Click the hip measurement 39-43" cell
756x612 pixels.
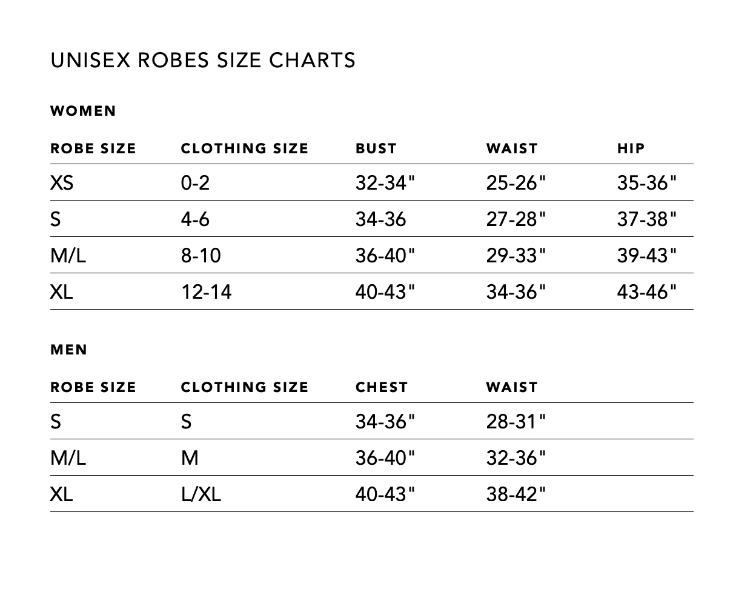coord(646,255)
